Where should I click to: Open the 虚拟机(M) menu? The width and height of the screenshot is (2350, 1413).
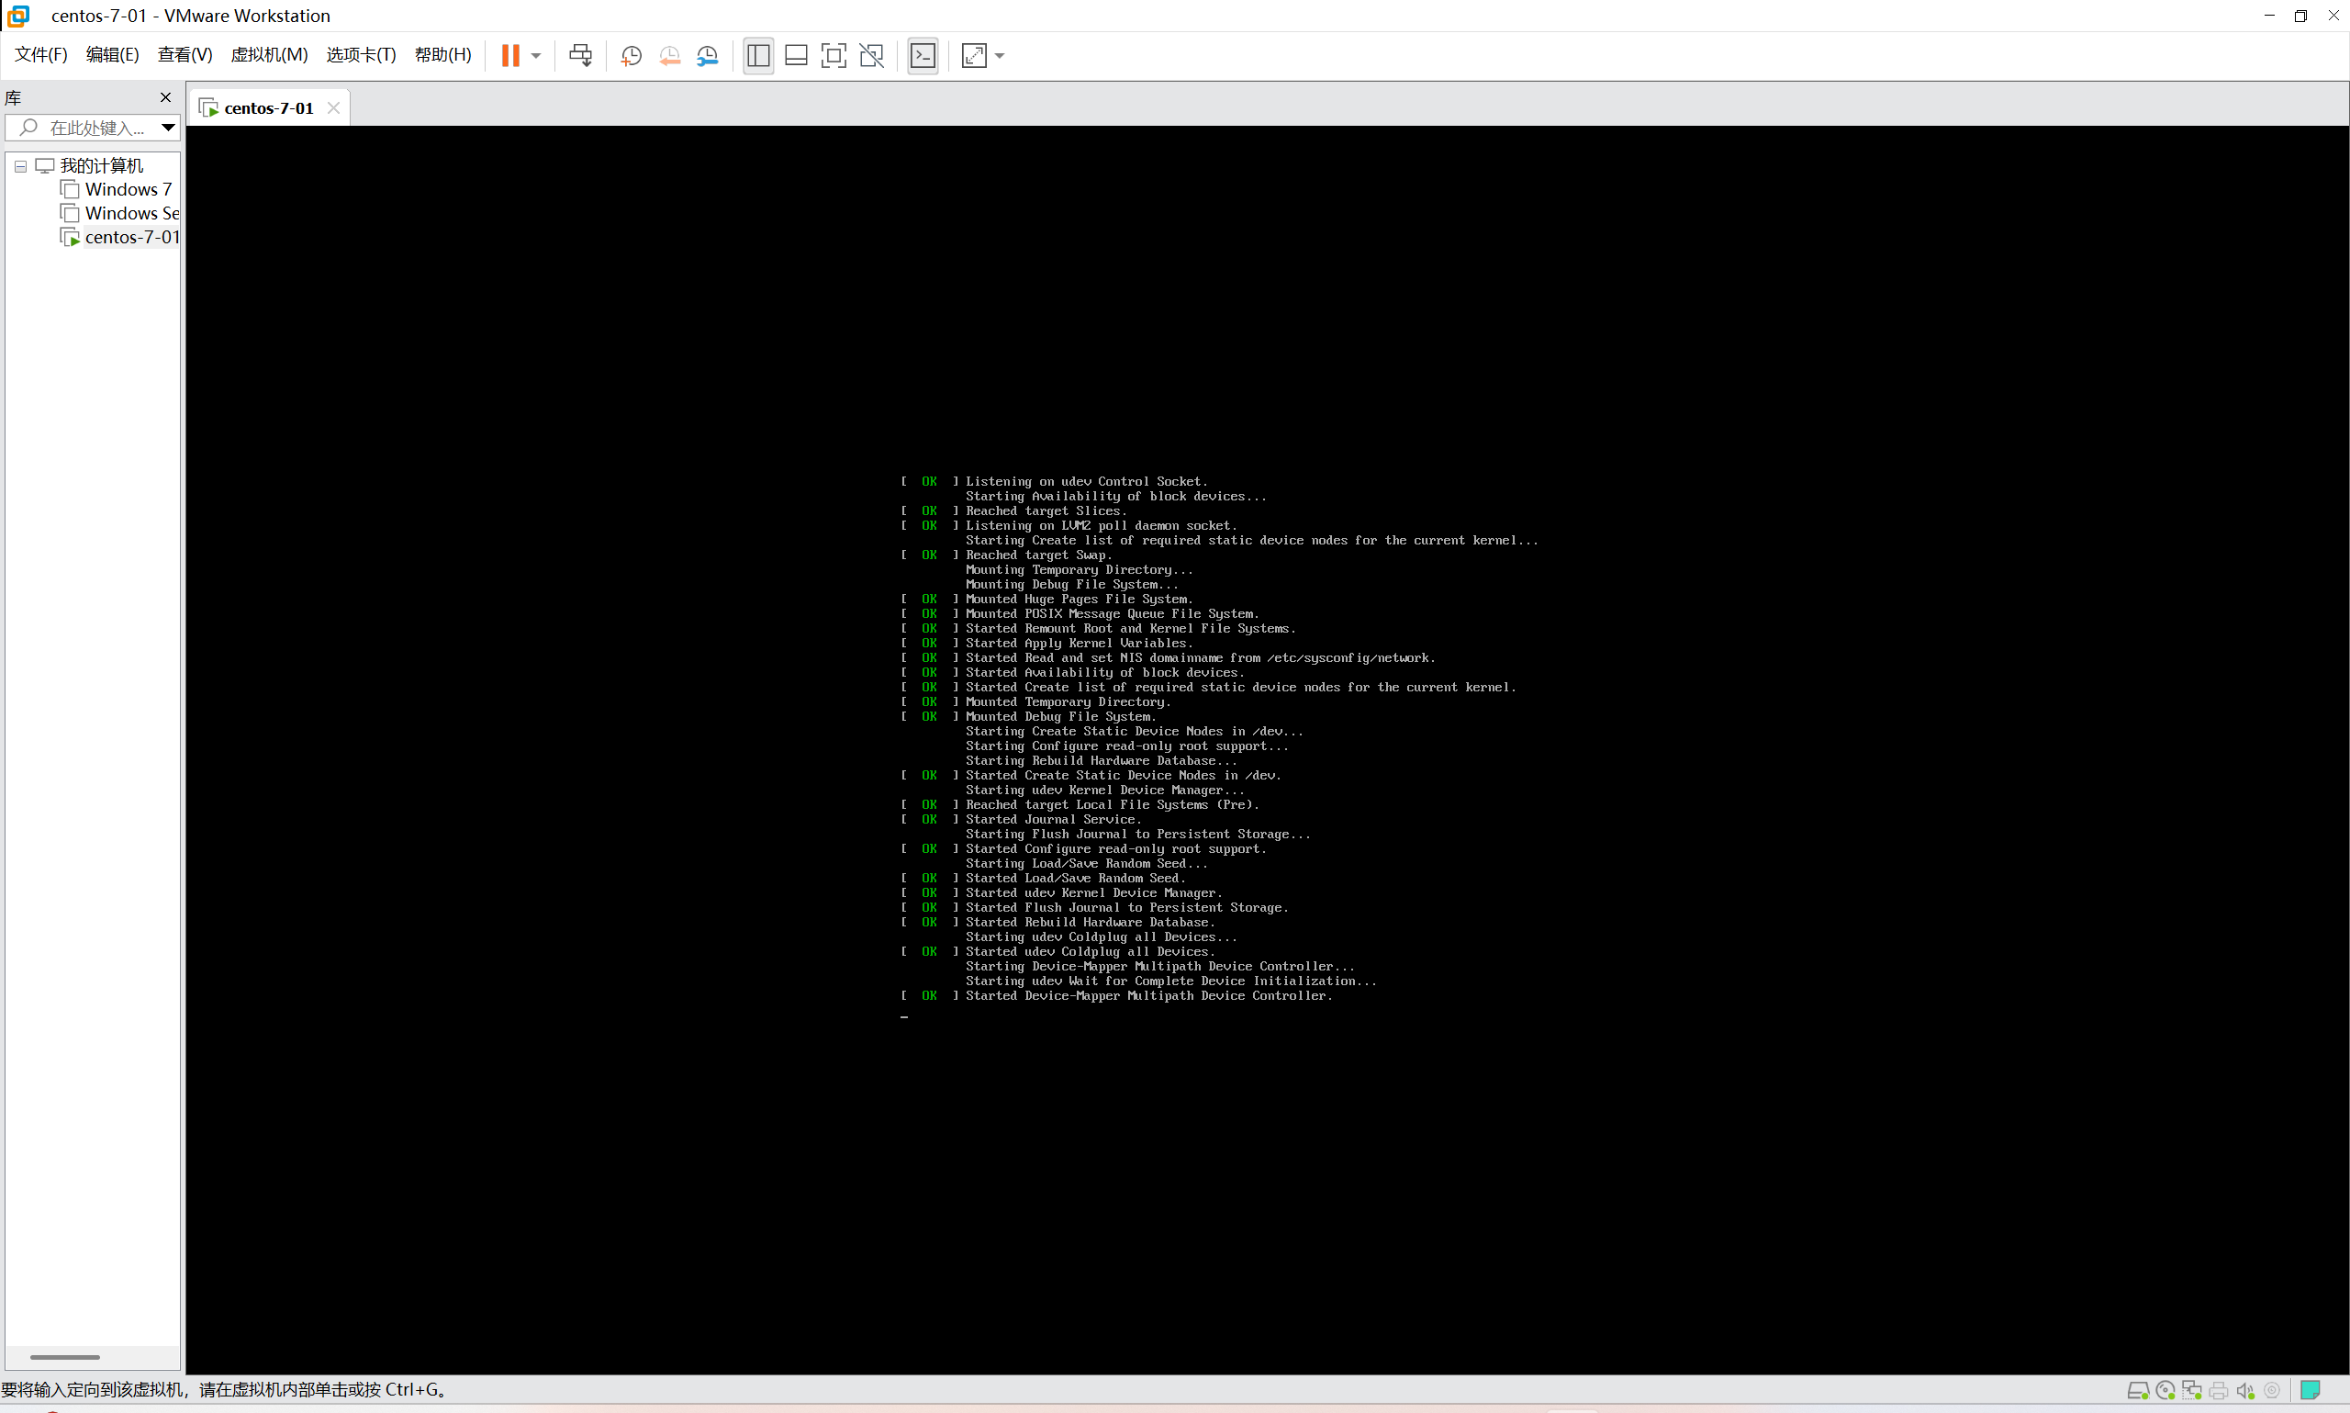(269, 54)
